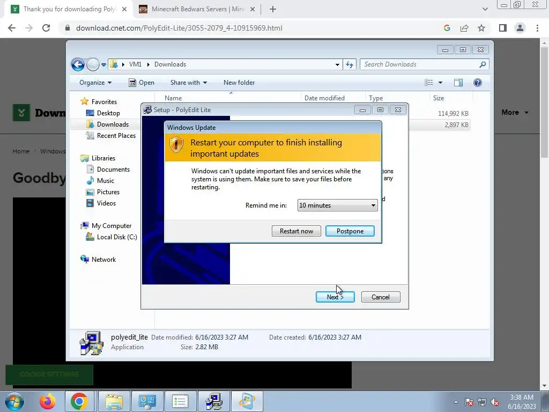Click the taskbar clock 3:38 AM
This screenshot has width=549, height=412.
(x=522, y=398)
